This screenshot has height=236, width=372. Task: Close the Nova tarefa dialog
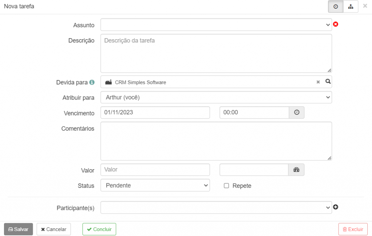click(x=365, y=6)
